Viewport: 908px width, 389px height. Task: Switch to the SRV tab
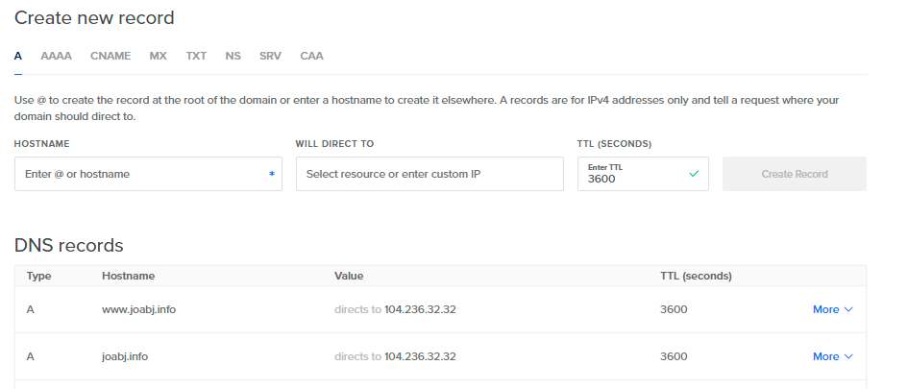point(270,56)
